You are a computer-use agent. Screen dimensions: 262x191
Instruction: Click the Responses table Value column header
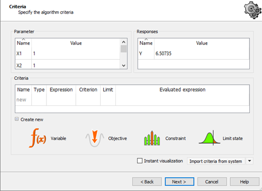(202, 43)
